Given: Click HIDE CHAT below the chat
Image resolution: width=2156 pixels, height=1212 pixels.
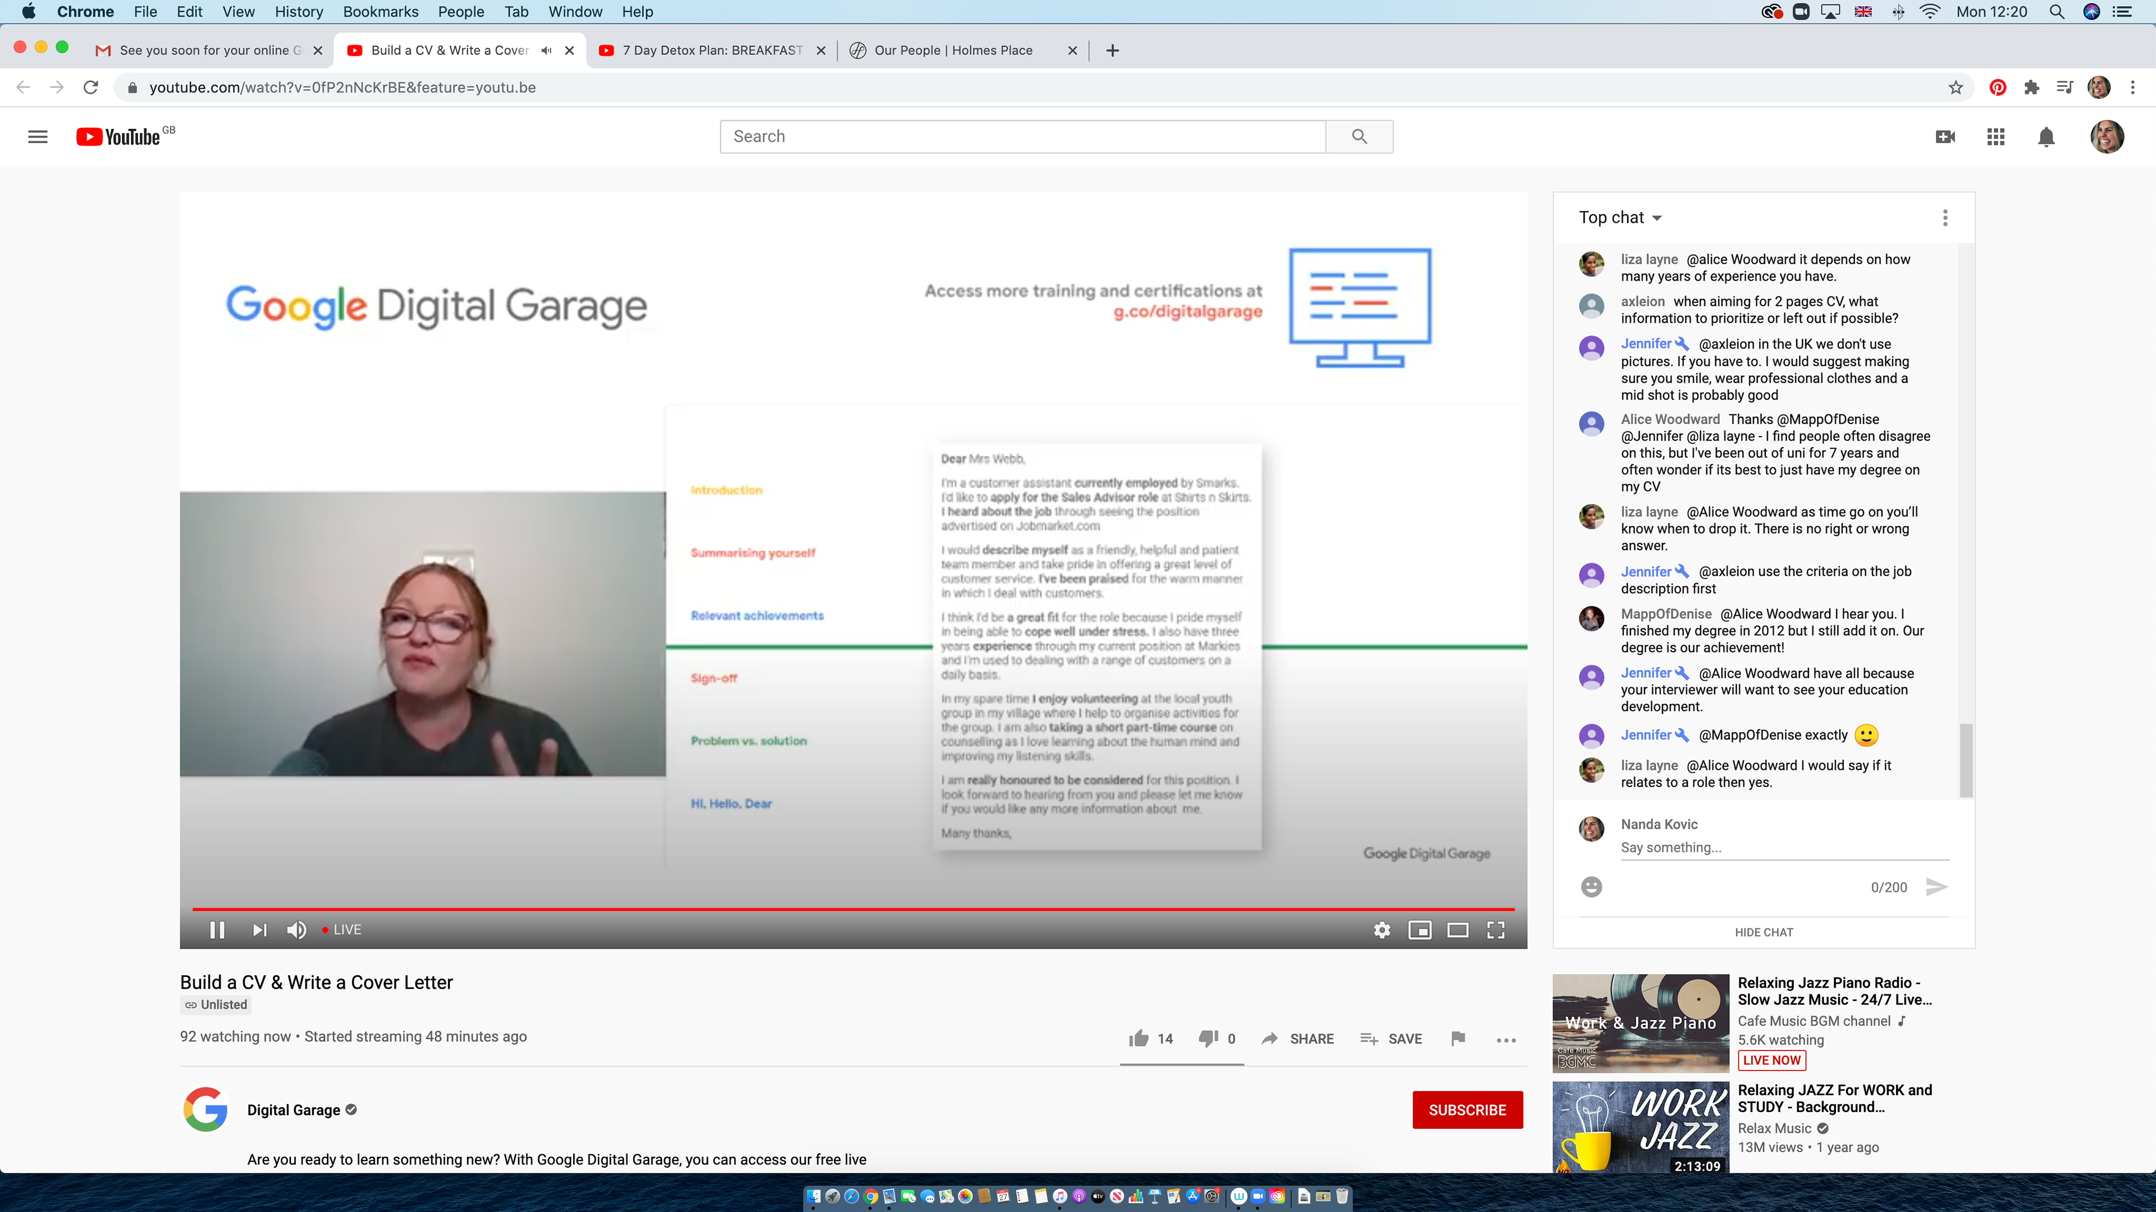Looking at the screenshot, I should click(1764, 932).
